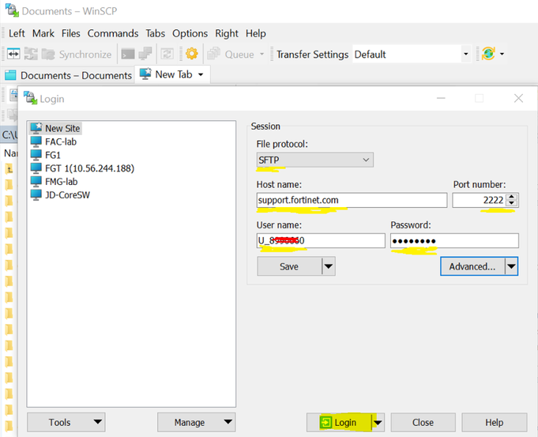Open the Tabs menu
Viewport: 538px width, 437px height.
(155, 33)
